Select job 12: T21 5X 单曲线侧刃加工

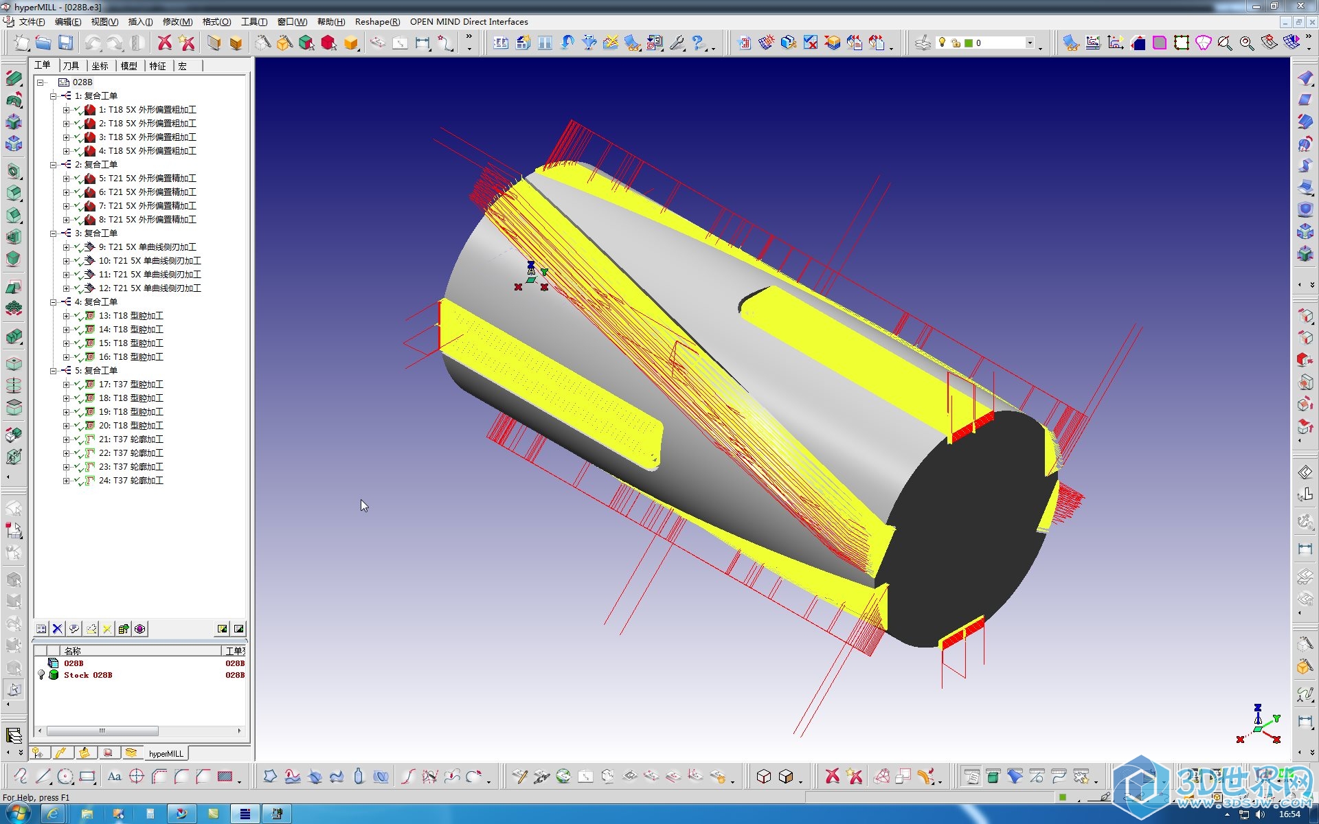coord(150,288)
